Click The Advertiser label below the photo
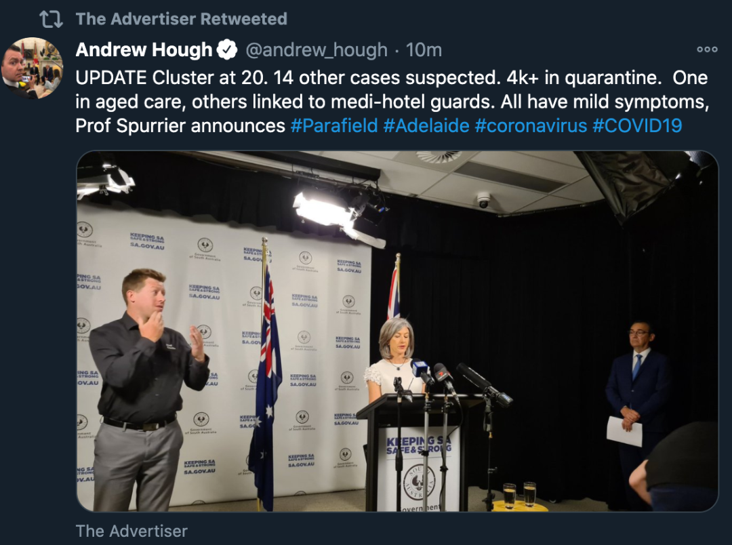The width and height of the screenshot is (732, 545). click(131, 531)
